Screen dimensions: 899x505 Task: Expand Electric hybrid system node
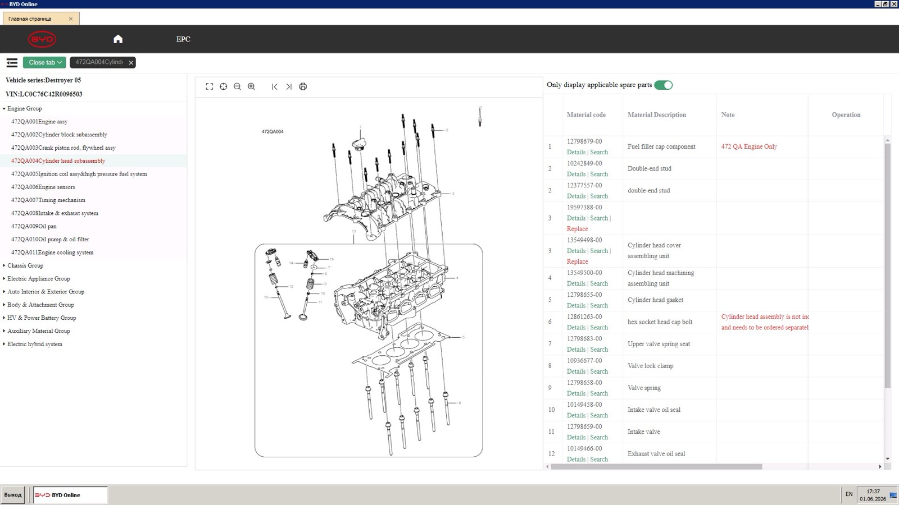click(4, 344)
